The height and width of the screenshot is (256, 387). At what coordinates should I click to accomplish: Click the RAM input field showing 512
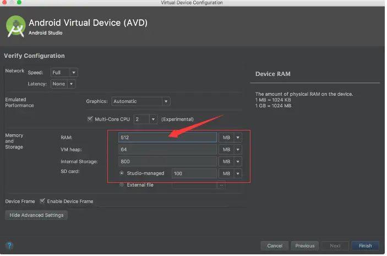167,138
